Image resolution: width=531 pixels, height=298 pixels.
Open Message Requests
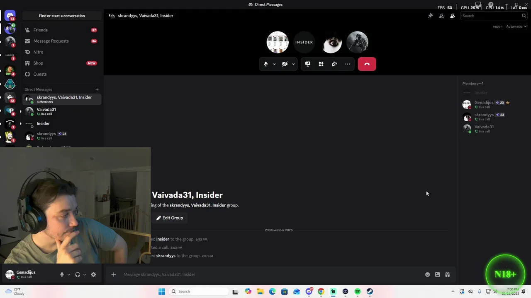click(x=61, y=41)
